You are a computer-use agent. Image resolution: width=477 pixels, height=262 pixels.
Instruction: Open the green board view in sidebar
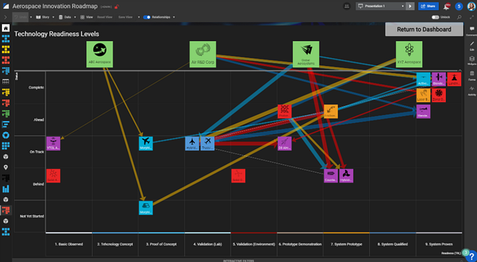point(5,114)
